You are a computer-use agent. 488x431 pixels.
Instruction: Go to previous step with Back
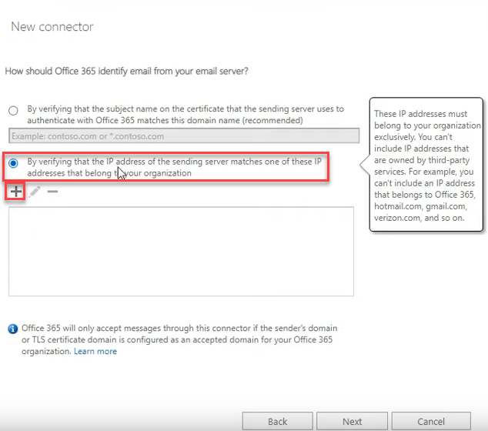pyautogui.click(x=278, y=421)
